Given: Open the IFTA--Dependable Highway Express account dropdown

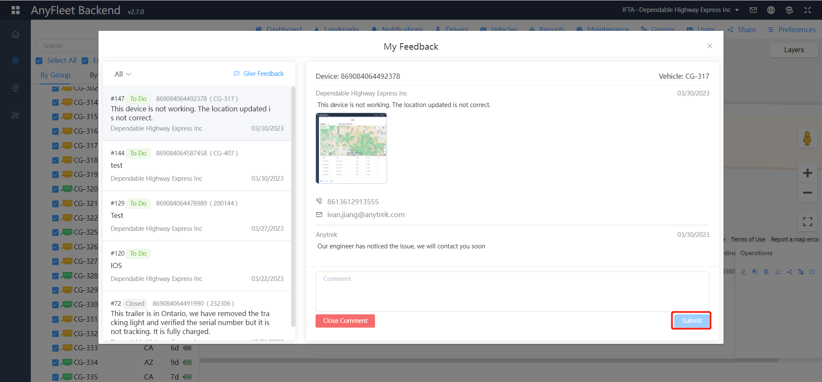Looking at the screenshot, I should [680, 10].
